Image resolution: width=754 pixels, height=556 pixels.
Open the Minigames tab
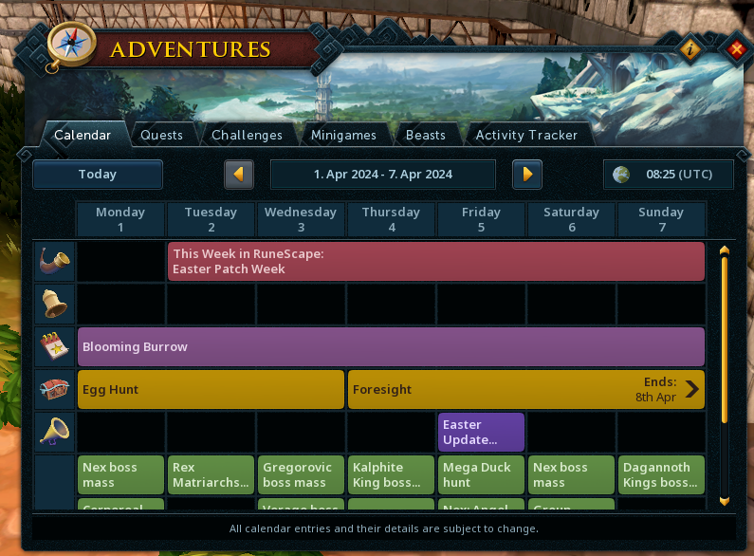click(x=344, y=135)
